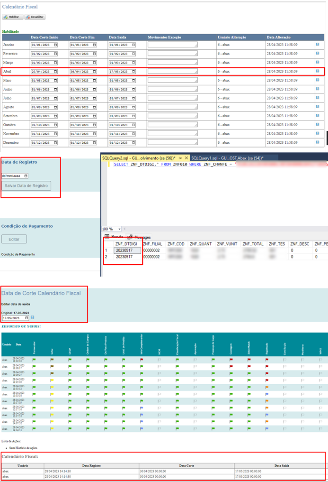Viewport: 328px width, 482px height.
Task: Open calendar picker on Maio Data Corte Fim
Action: 94,81
